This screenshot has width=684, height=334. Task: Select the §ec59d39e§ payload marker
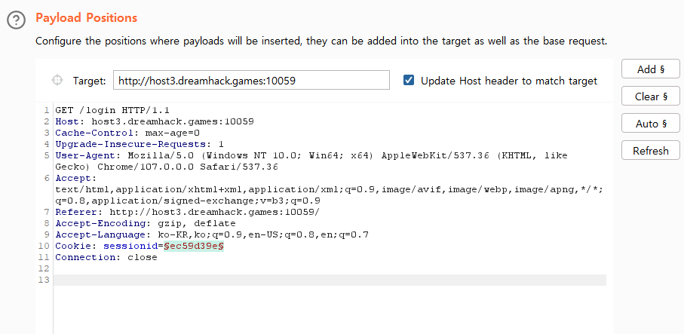point(194,246)
